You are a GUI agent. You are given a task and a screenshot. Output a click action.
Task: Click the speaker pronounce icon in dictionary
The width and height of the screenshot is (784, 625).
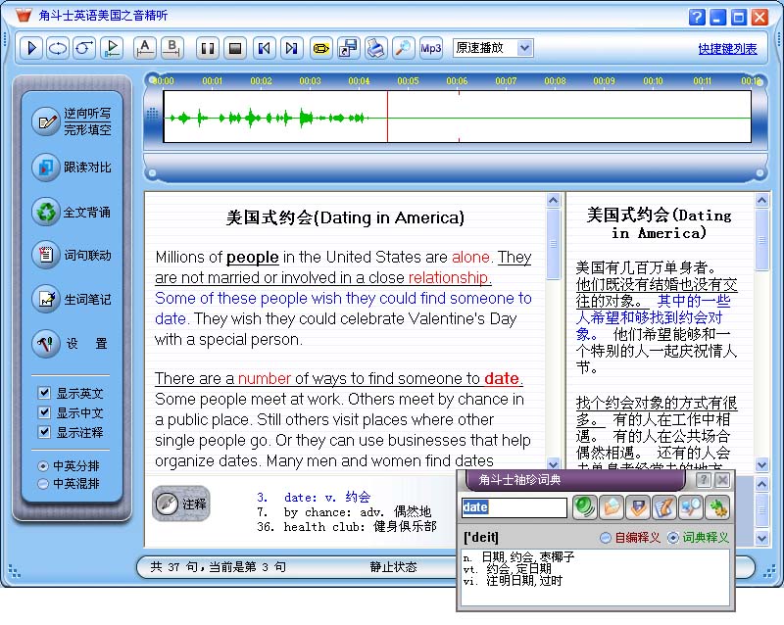[585, 507]
